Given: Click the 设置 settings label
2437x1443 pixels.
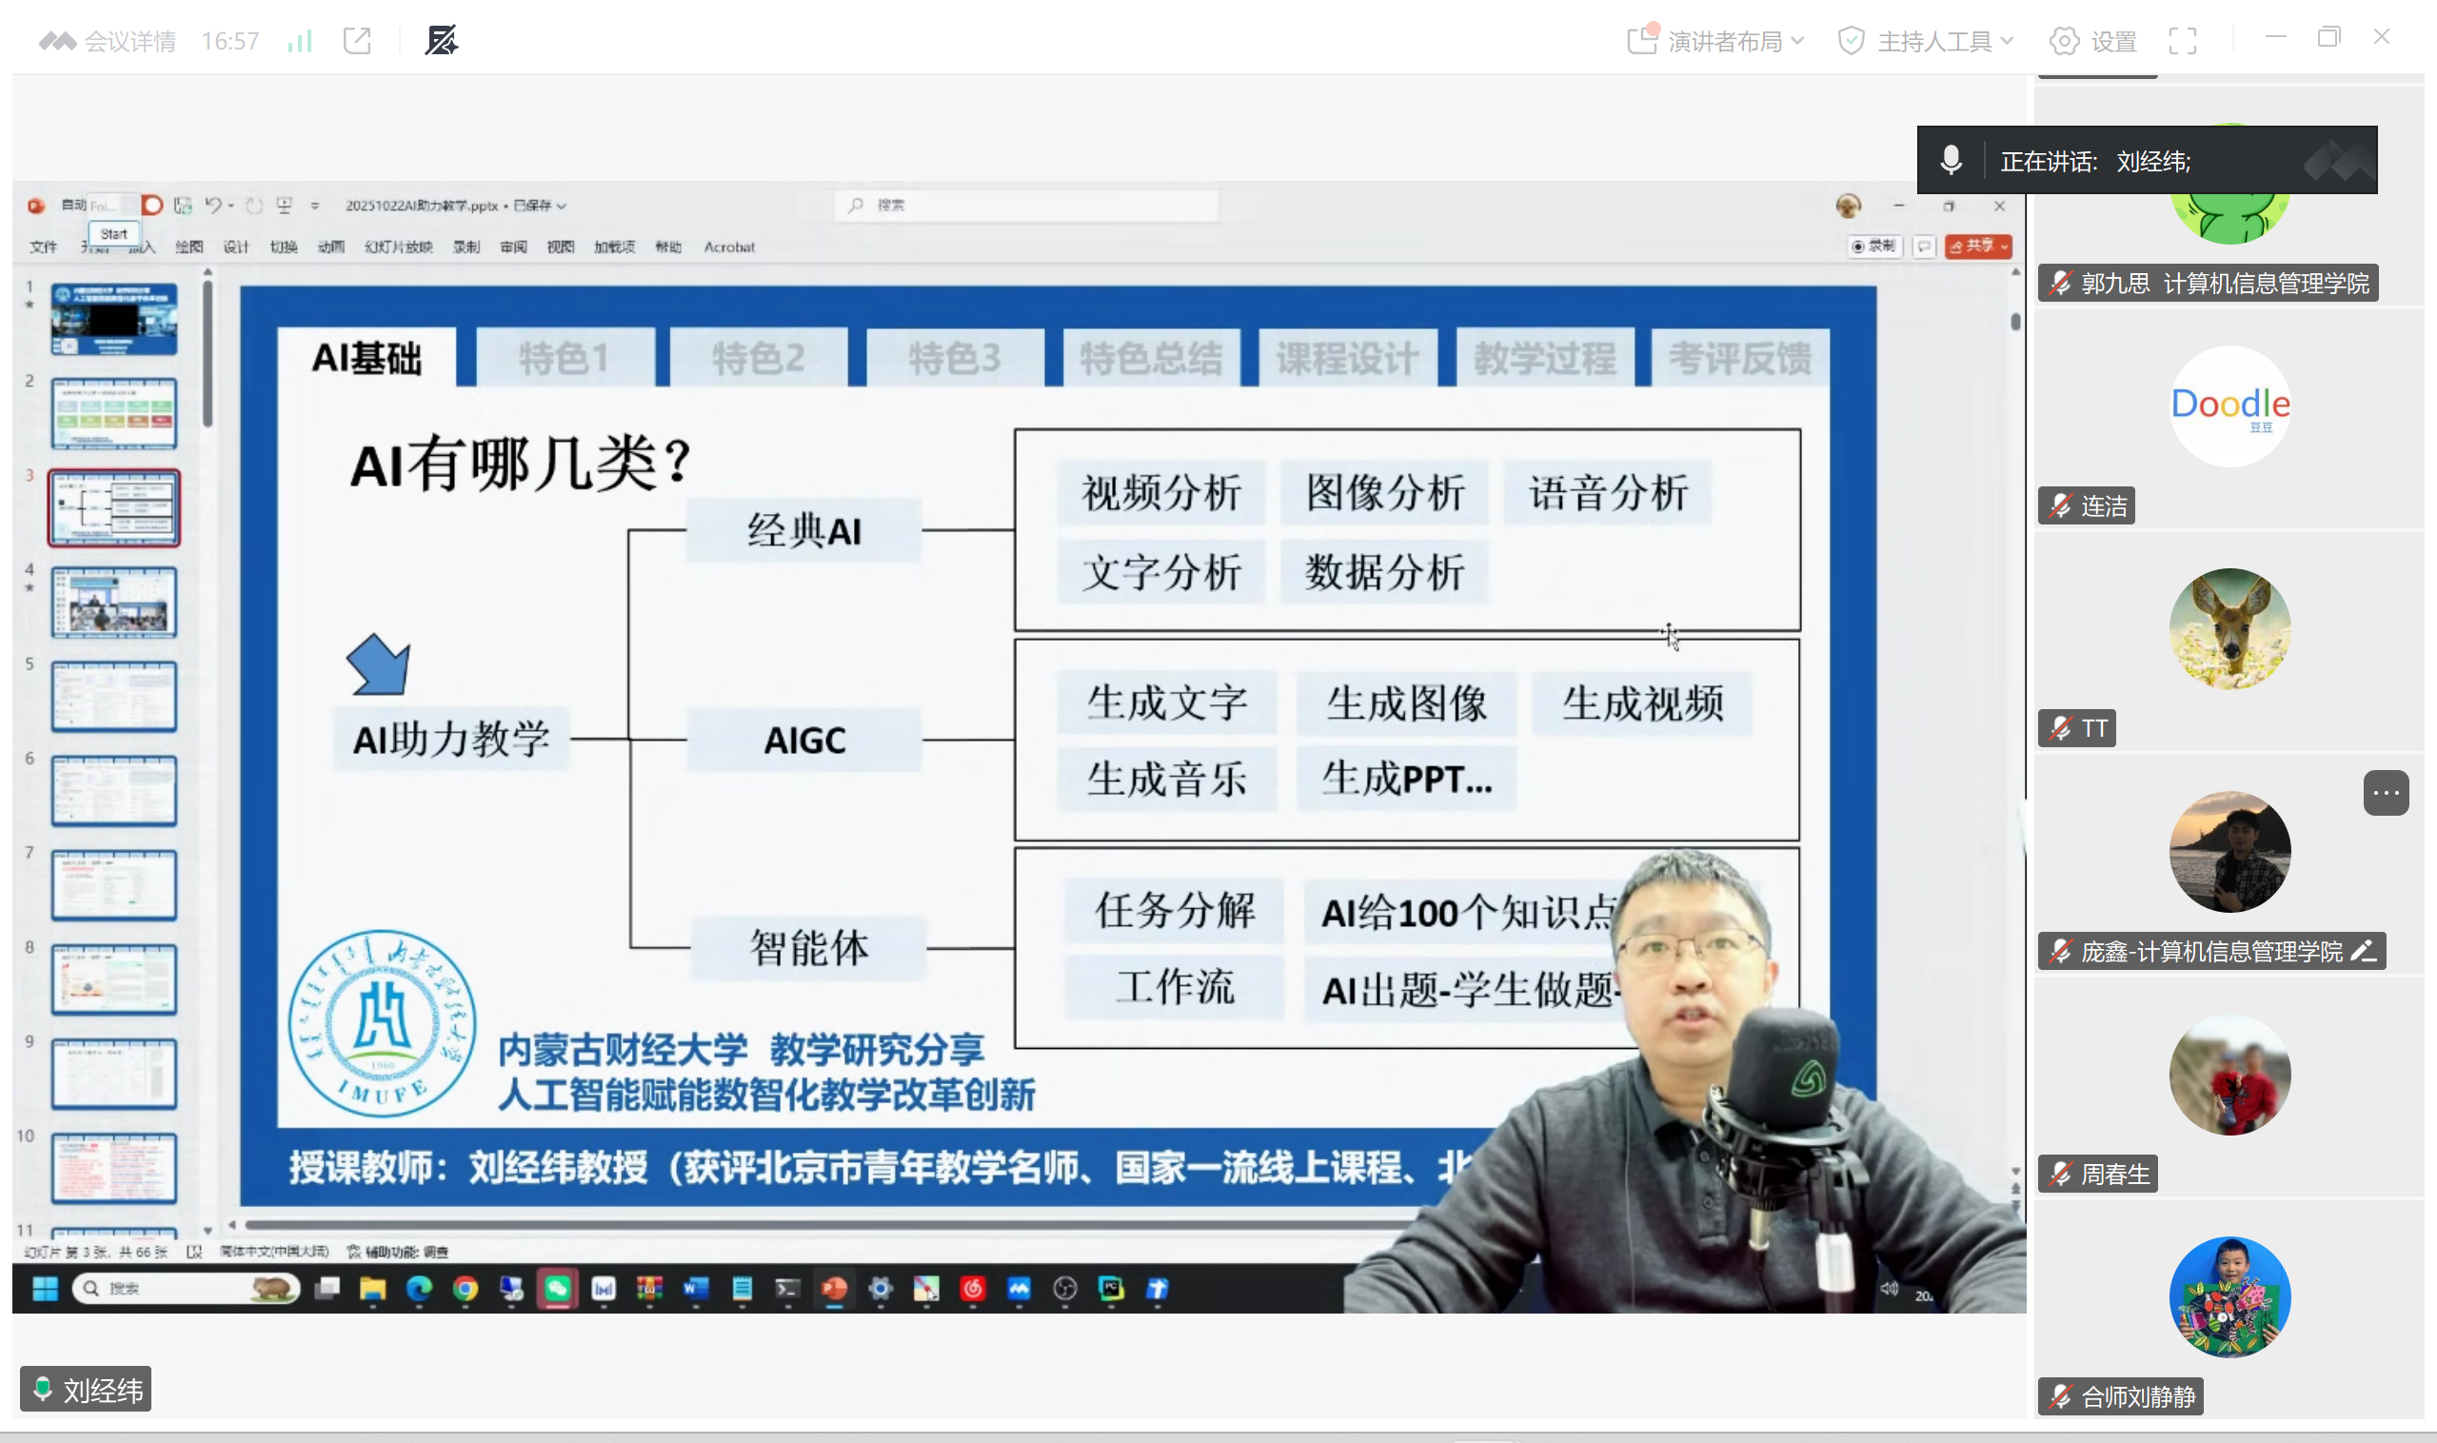Looking at the screenshot, I should pyautogui.click(x=2114, y=41).
